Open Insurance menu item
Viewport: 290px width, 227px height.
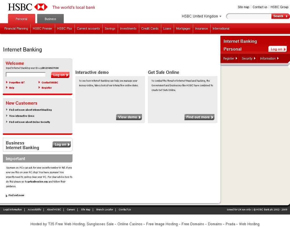(202, 28)
